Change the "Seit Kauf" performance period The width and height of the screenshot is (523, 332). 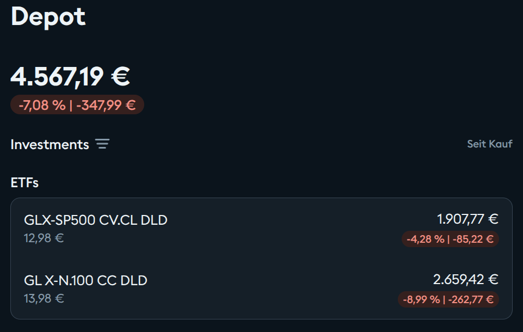(489, 144)
